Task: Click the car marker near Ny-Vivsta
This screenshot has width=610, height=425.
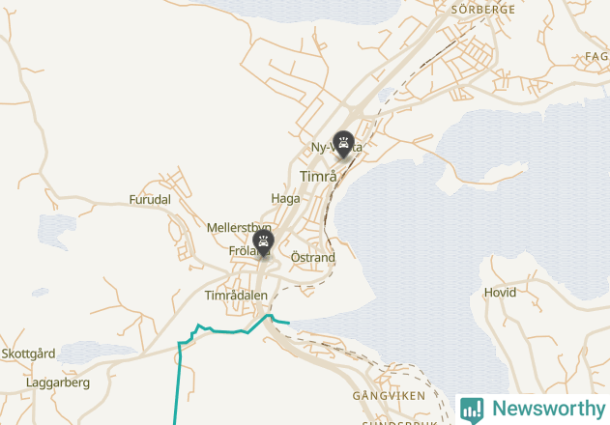Action: pyautogui.click(x=343, y=144)
